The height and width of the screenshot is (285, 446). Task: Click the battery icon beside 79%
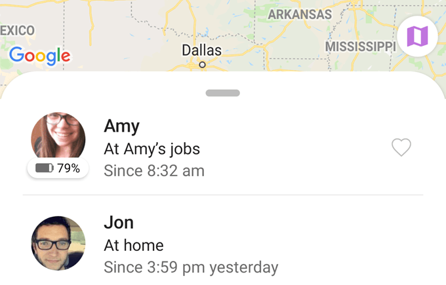(45, 168)
